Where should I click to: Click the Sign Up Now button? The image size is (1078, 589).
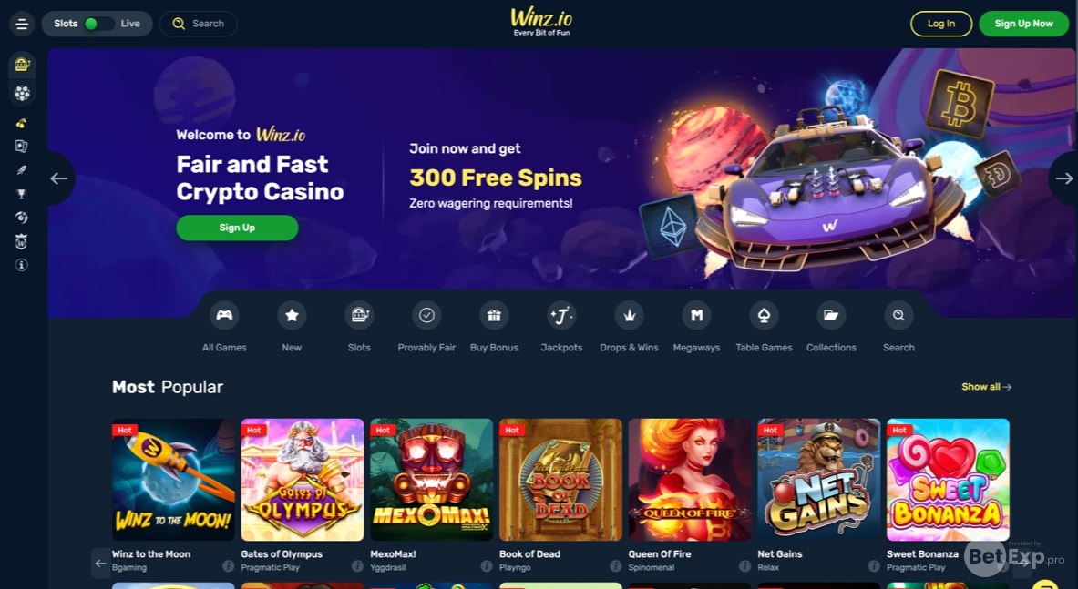(x=1023, y=24)
